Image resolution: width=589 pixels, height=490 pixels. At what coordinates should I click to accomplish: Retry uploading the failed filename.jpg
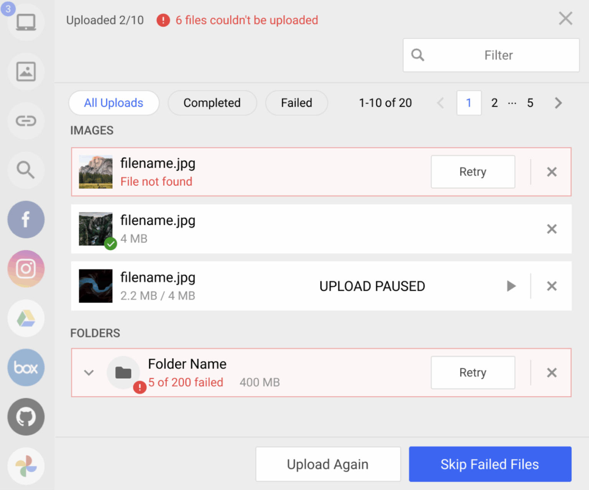click(473, 172)
